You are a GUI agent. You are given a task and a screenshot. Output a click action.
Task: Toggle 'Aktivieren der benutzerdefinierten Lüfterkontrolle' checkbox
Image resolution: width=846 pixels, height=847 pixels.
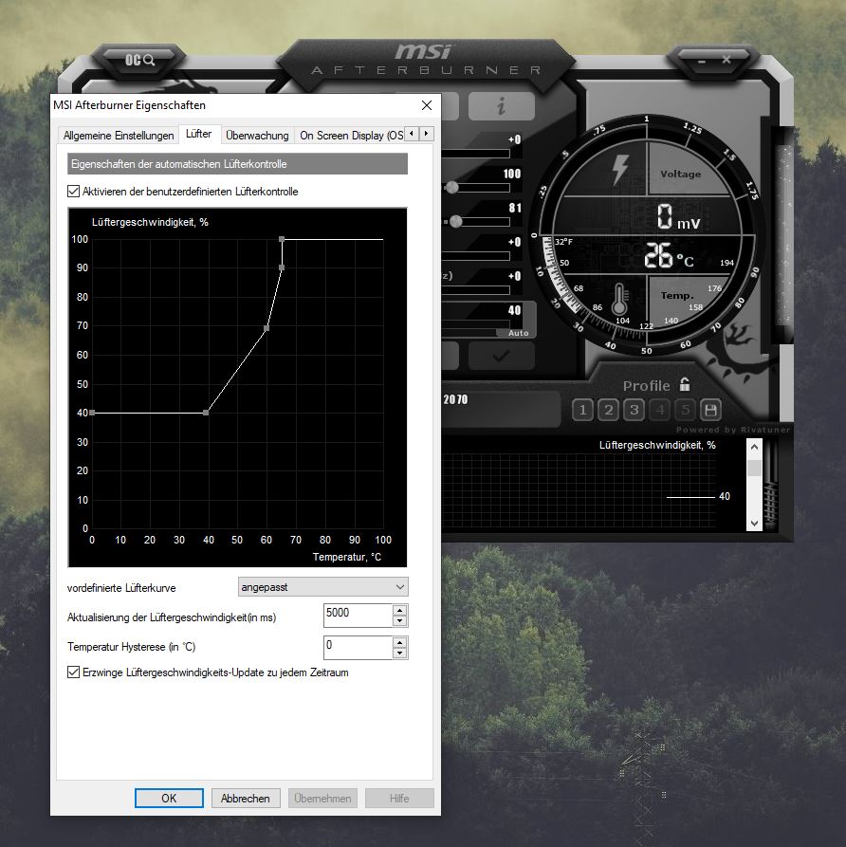pyautogui.click(x=73, y=192)
